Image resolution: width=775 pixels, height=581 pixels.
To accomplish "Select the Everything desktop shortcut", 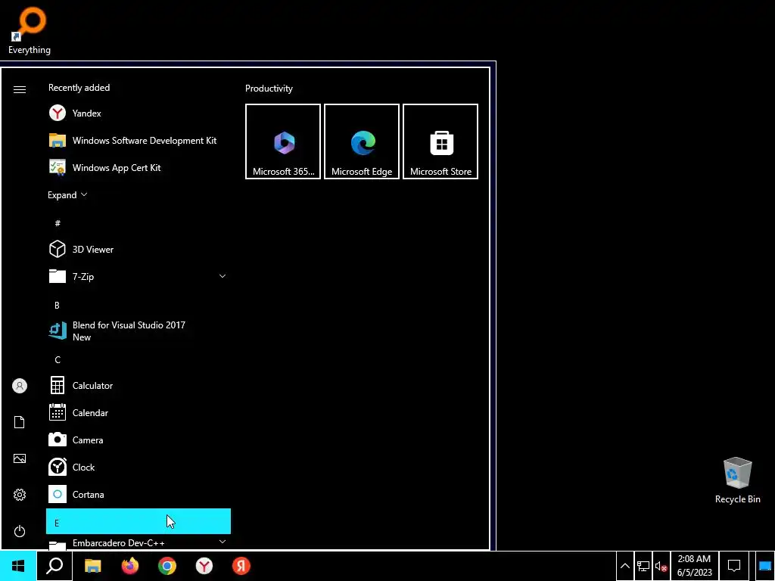I will 30,30.
